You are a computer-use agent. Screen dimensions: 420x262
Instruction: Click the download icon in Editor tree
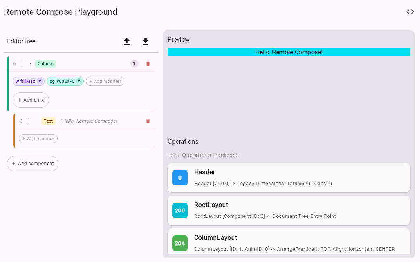click(x=146, y=41)
